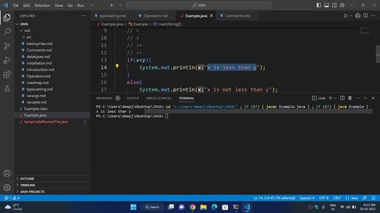The width and height of the screenshot is (380, 213).
Task: Open the View menu
Action: point(59,5)
